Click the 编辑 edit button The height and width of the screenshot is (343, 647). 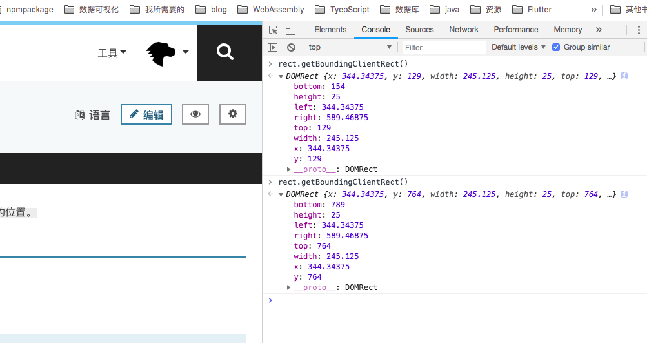pos(146,114)
